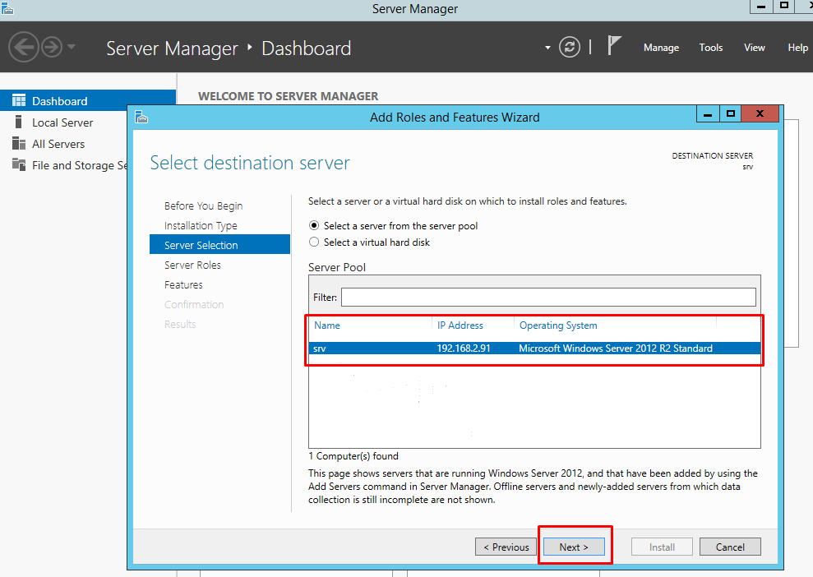Click the Refresh icon in Server Manager header

coord(570,47)
